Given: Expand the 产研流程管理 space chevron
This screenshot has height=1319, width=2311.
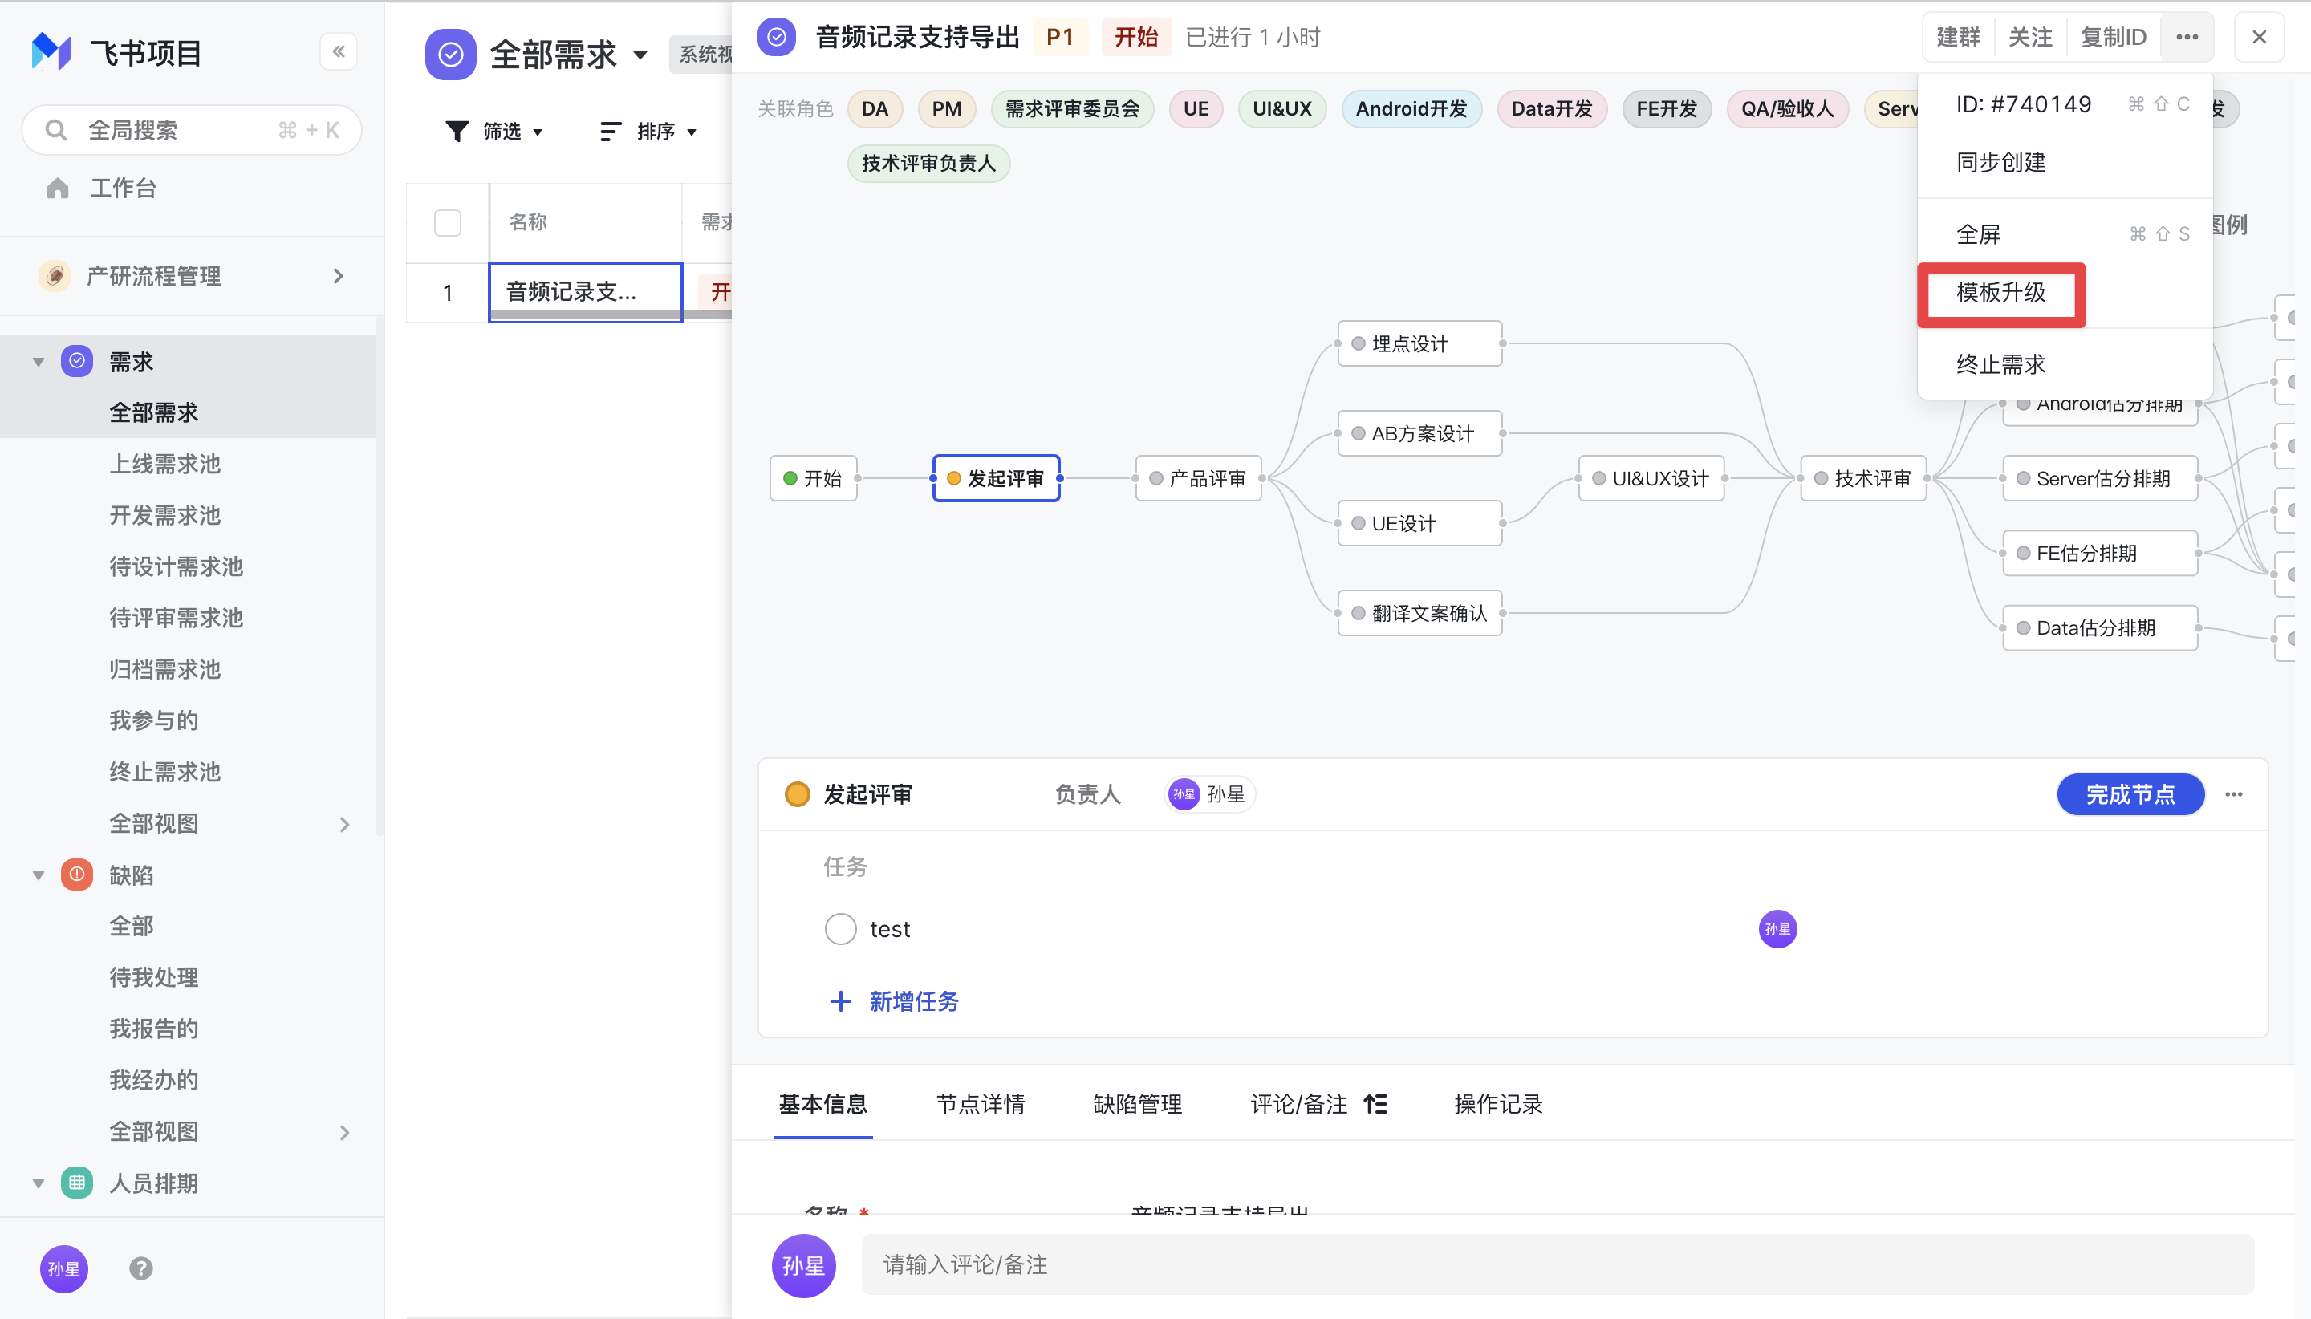Looking at the screenshot, I should (339, 275).
